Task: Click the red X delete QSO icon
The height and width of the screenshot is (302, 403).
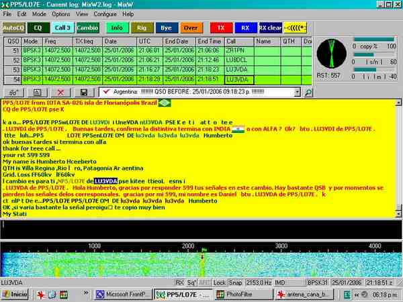Action: 61,91
